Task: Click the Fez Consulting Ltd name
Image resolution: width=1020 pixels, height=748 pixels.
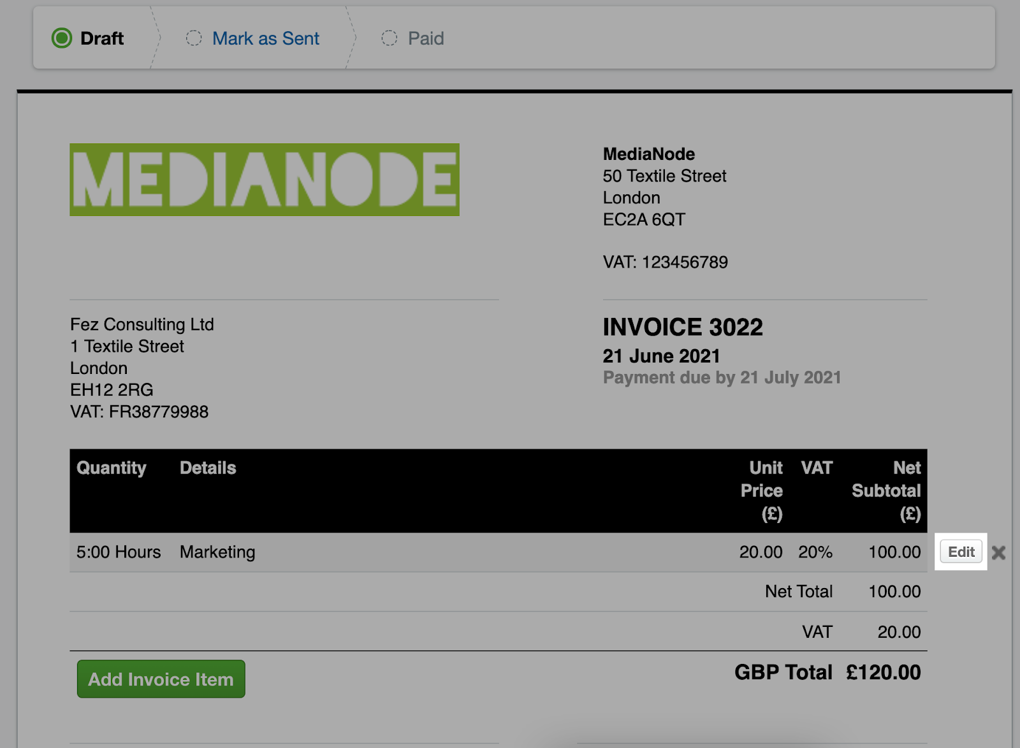Action: 142,324
